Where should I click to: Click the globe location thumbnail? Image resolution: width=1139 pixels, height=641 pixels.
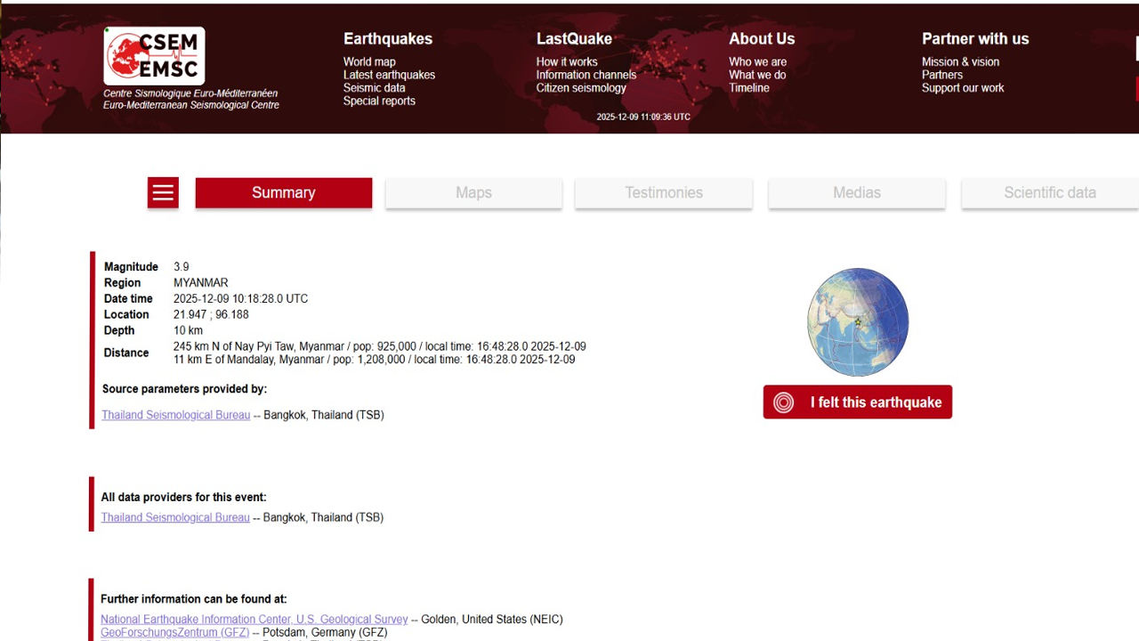[x=858, y=322]
